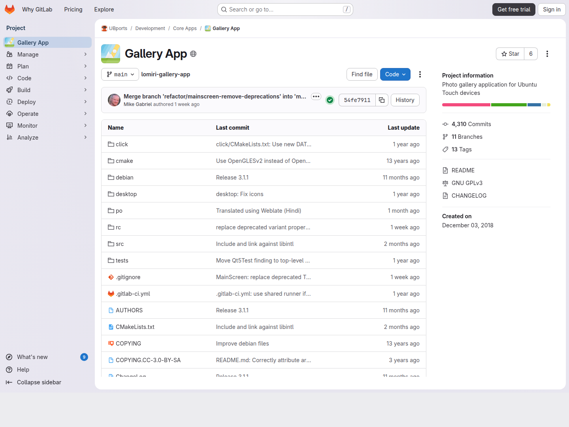Expand the Deploy sidebar section
Screen dimensions: 569x427
click(x=47, y=102)
